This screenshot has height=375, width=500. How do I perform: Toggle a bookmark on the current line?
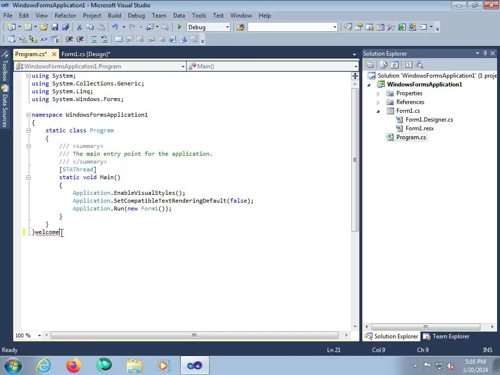[x=118, y=39]
